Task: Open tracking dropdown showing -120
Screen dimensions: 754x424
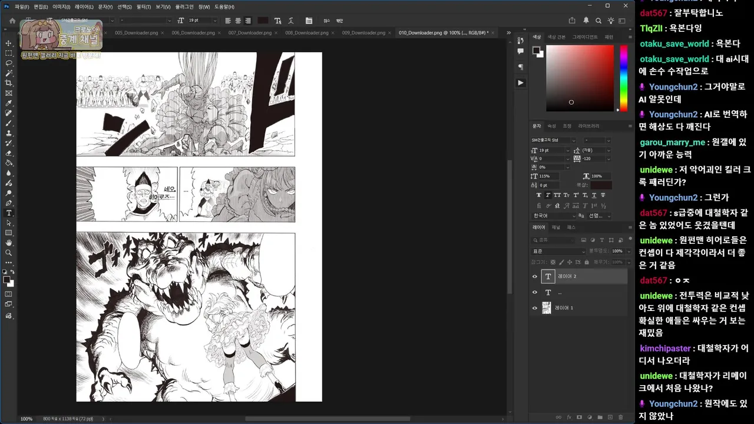Action: point(609,159)
